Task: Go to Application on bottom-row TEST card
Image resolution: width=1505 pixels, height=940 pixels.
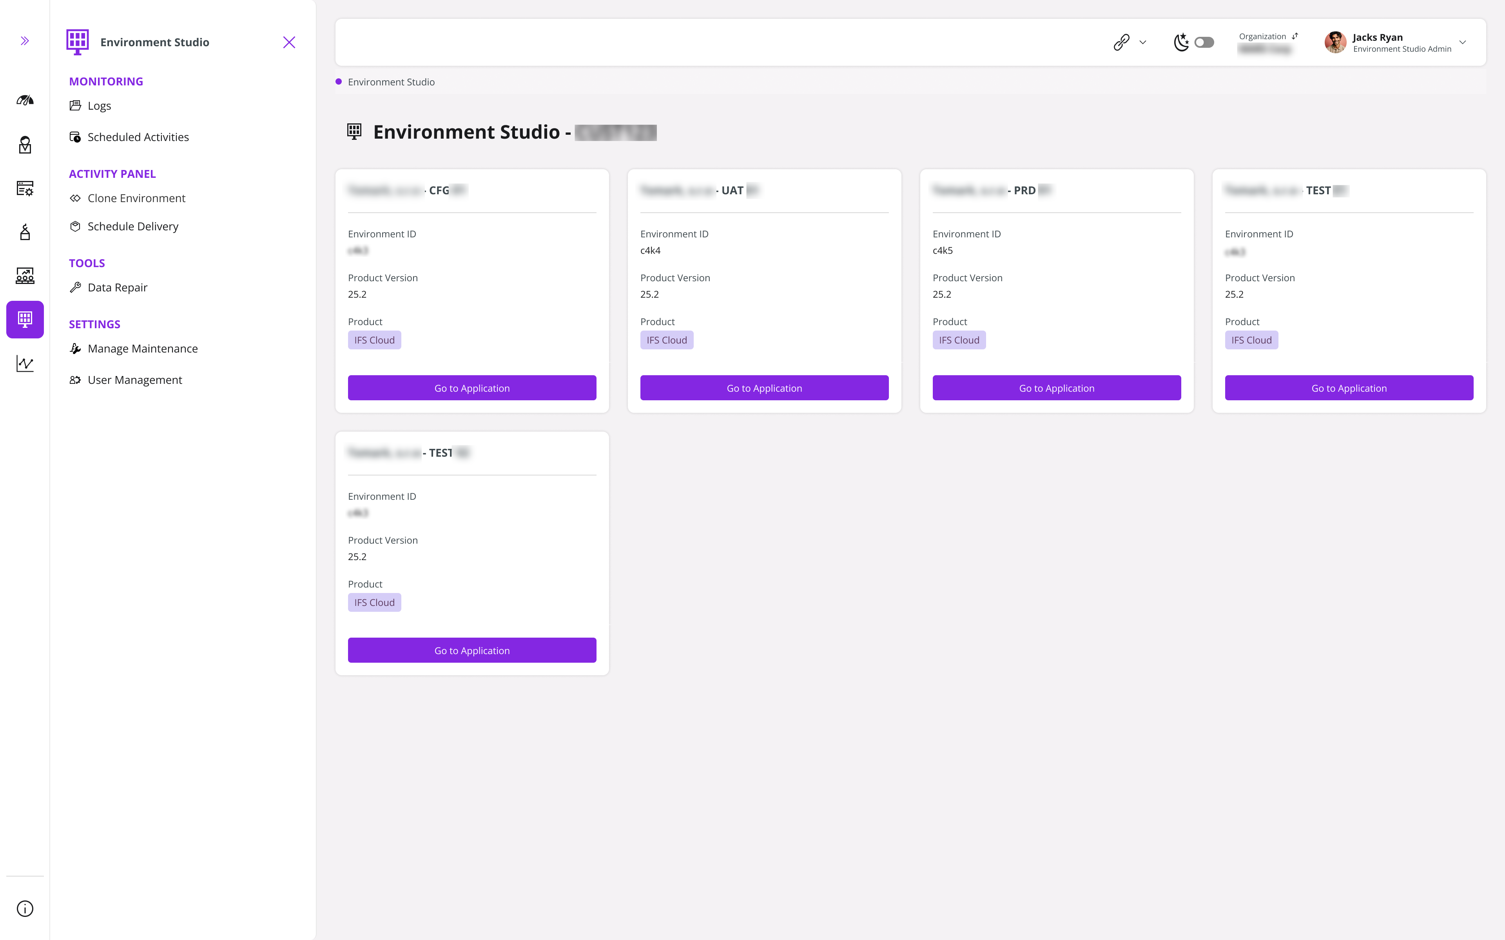Action: point(472,650)
